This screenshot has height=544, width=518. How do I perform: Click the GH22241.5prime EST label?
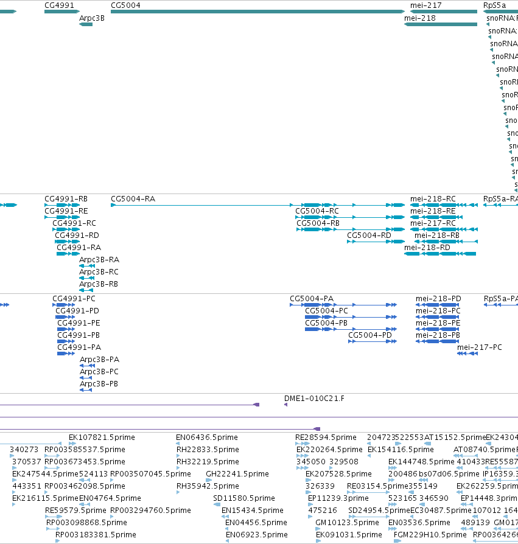point(237,473)
